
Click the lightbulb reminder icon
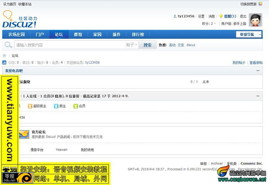(221, 16)
